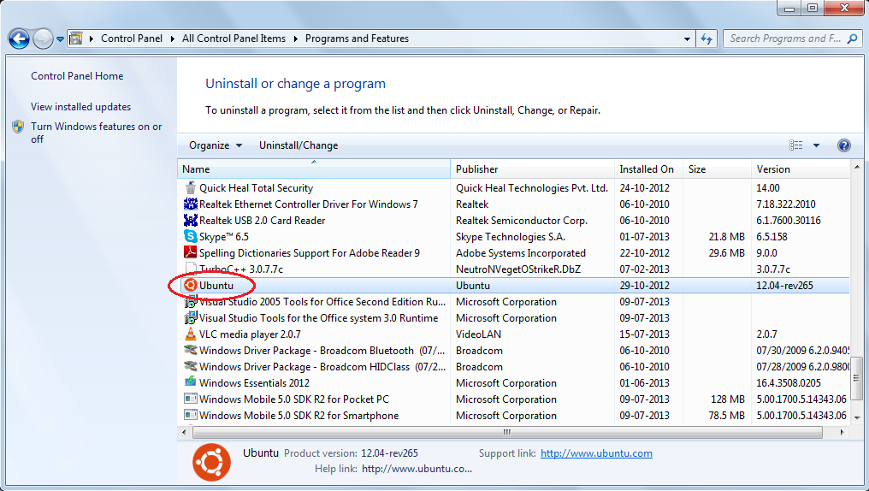Select the TurboC++ 3.0.7.7c entry

tap(241, 269)
